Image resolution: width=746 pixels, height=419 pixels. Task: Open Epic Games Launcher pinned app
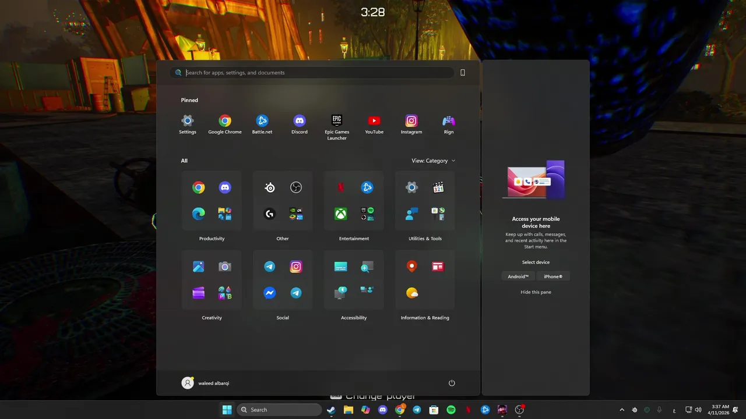point(337,127)
